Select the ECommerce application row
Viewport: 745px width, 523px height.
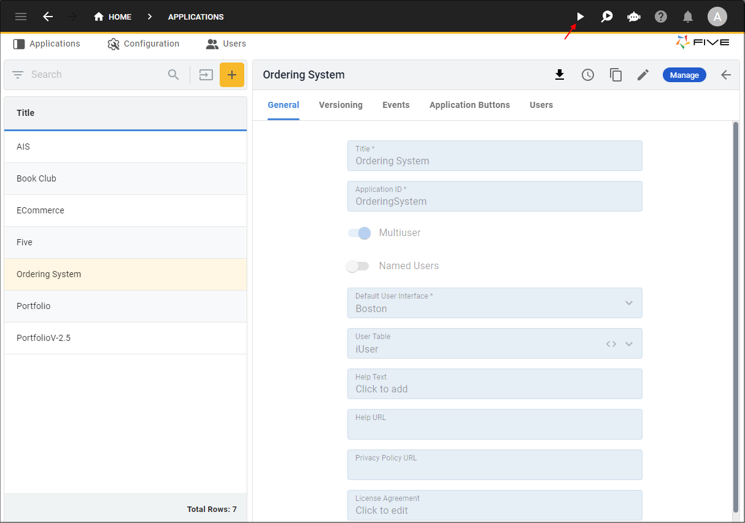click(125, 211)
